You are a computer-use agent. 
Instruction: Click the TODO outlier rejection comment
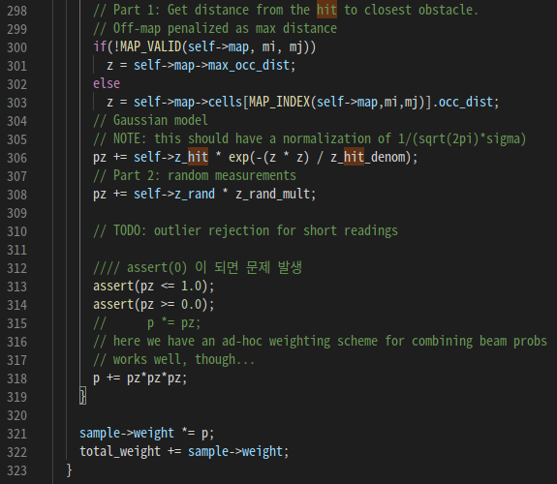pos(245,230)
